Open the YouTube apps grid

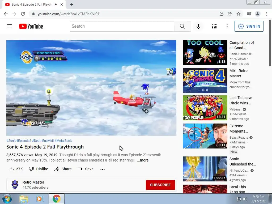coord(214,26)
